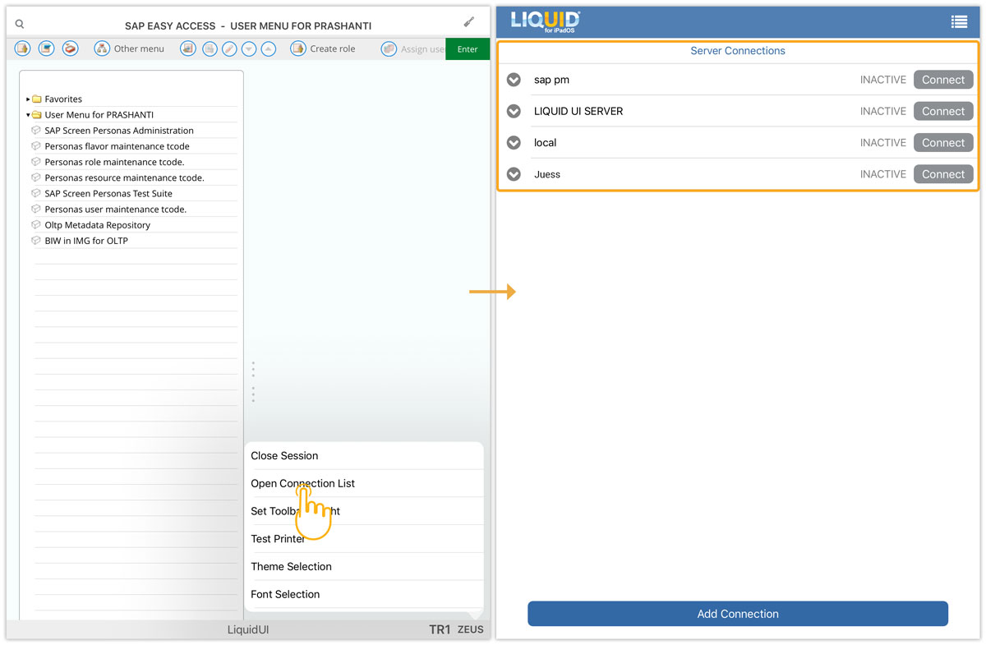Click the ZEUS label in status bar
This screenshot has height=645, width=986.
point(471,629)
